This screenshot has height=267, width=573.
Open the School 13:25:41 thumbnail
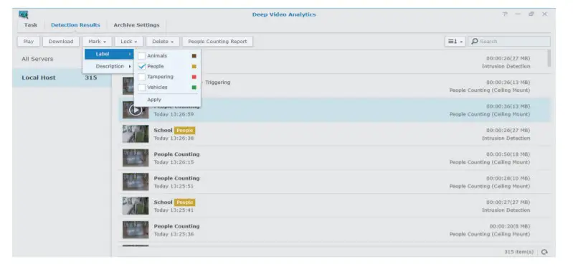[136, 205]
